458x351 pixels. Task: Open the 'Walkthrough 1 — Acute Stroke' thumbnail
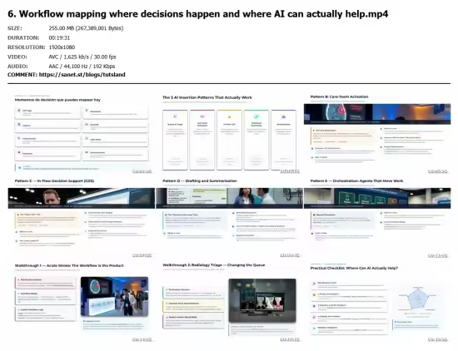tap(82, 301)
